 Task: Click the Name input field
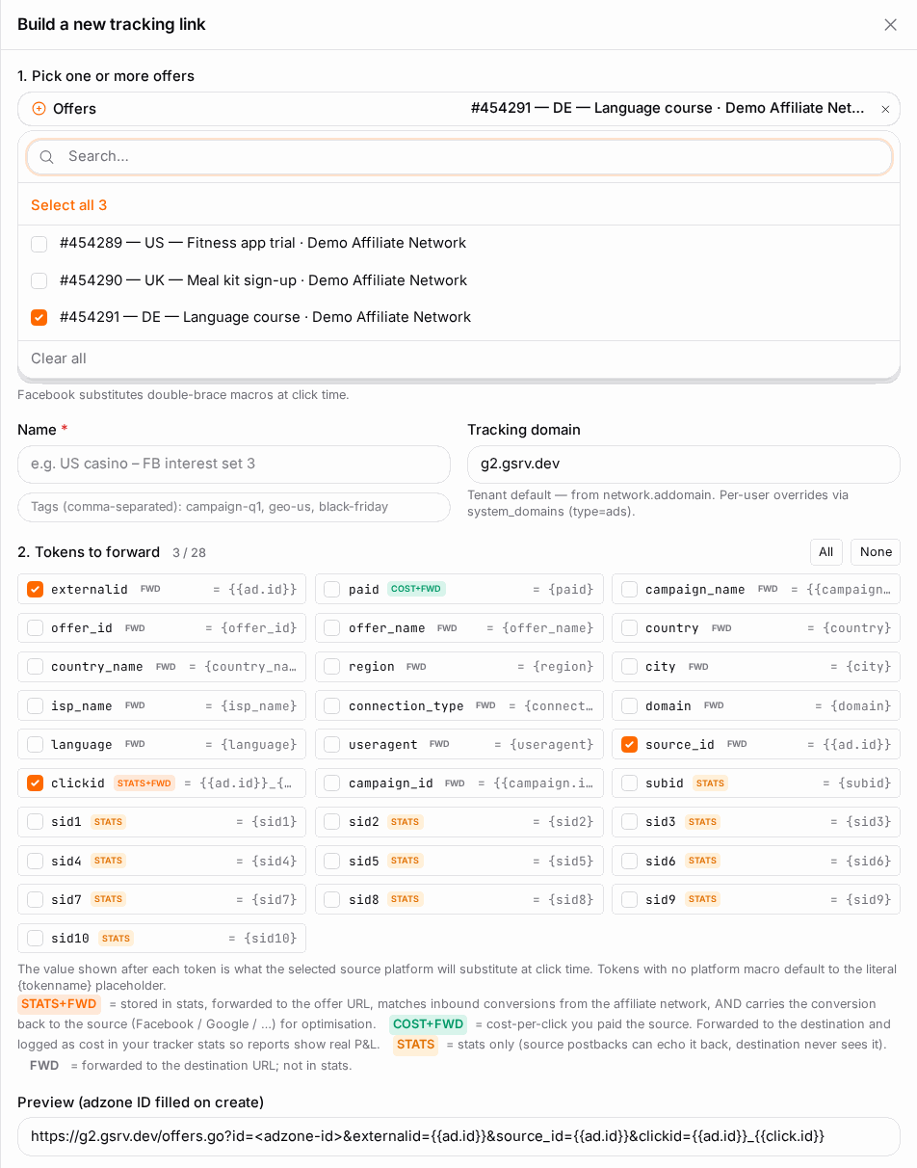click(234, 465)
